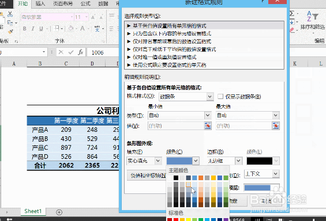Screen dimensions: 326x221
Task: Pick the highlighted light blue-gray swatch
Action: [x=188, y=184]
